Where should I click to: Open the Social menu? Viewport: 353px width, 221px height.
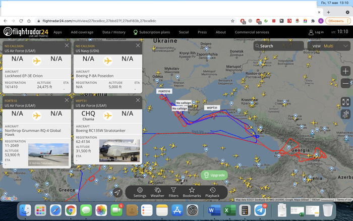point(184,32)
